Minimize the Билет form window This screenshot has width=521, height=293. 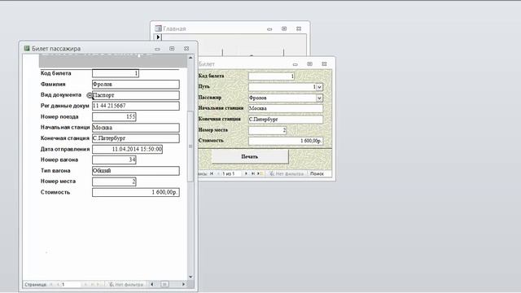(x=295, y=64)
